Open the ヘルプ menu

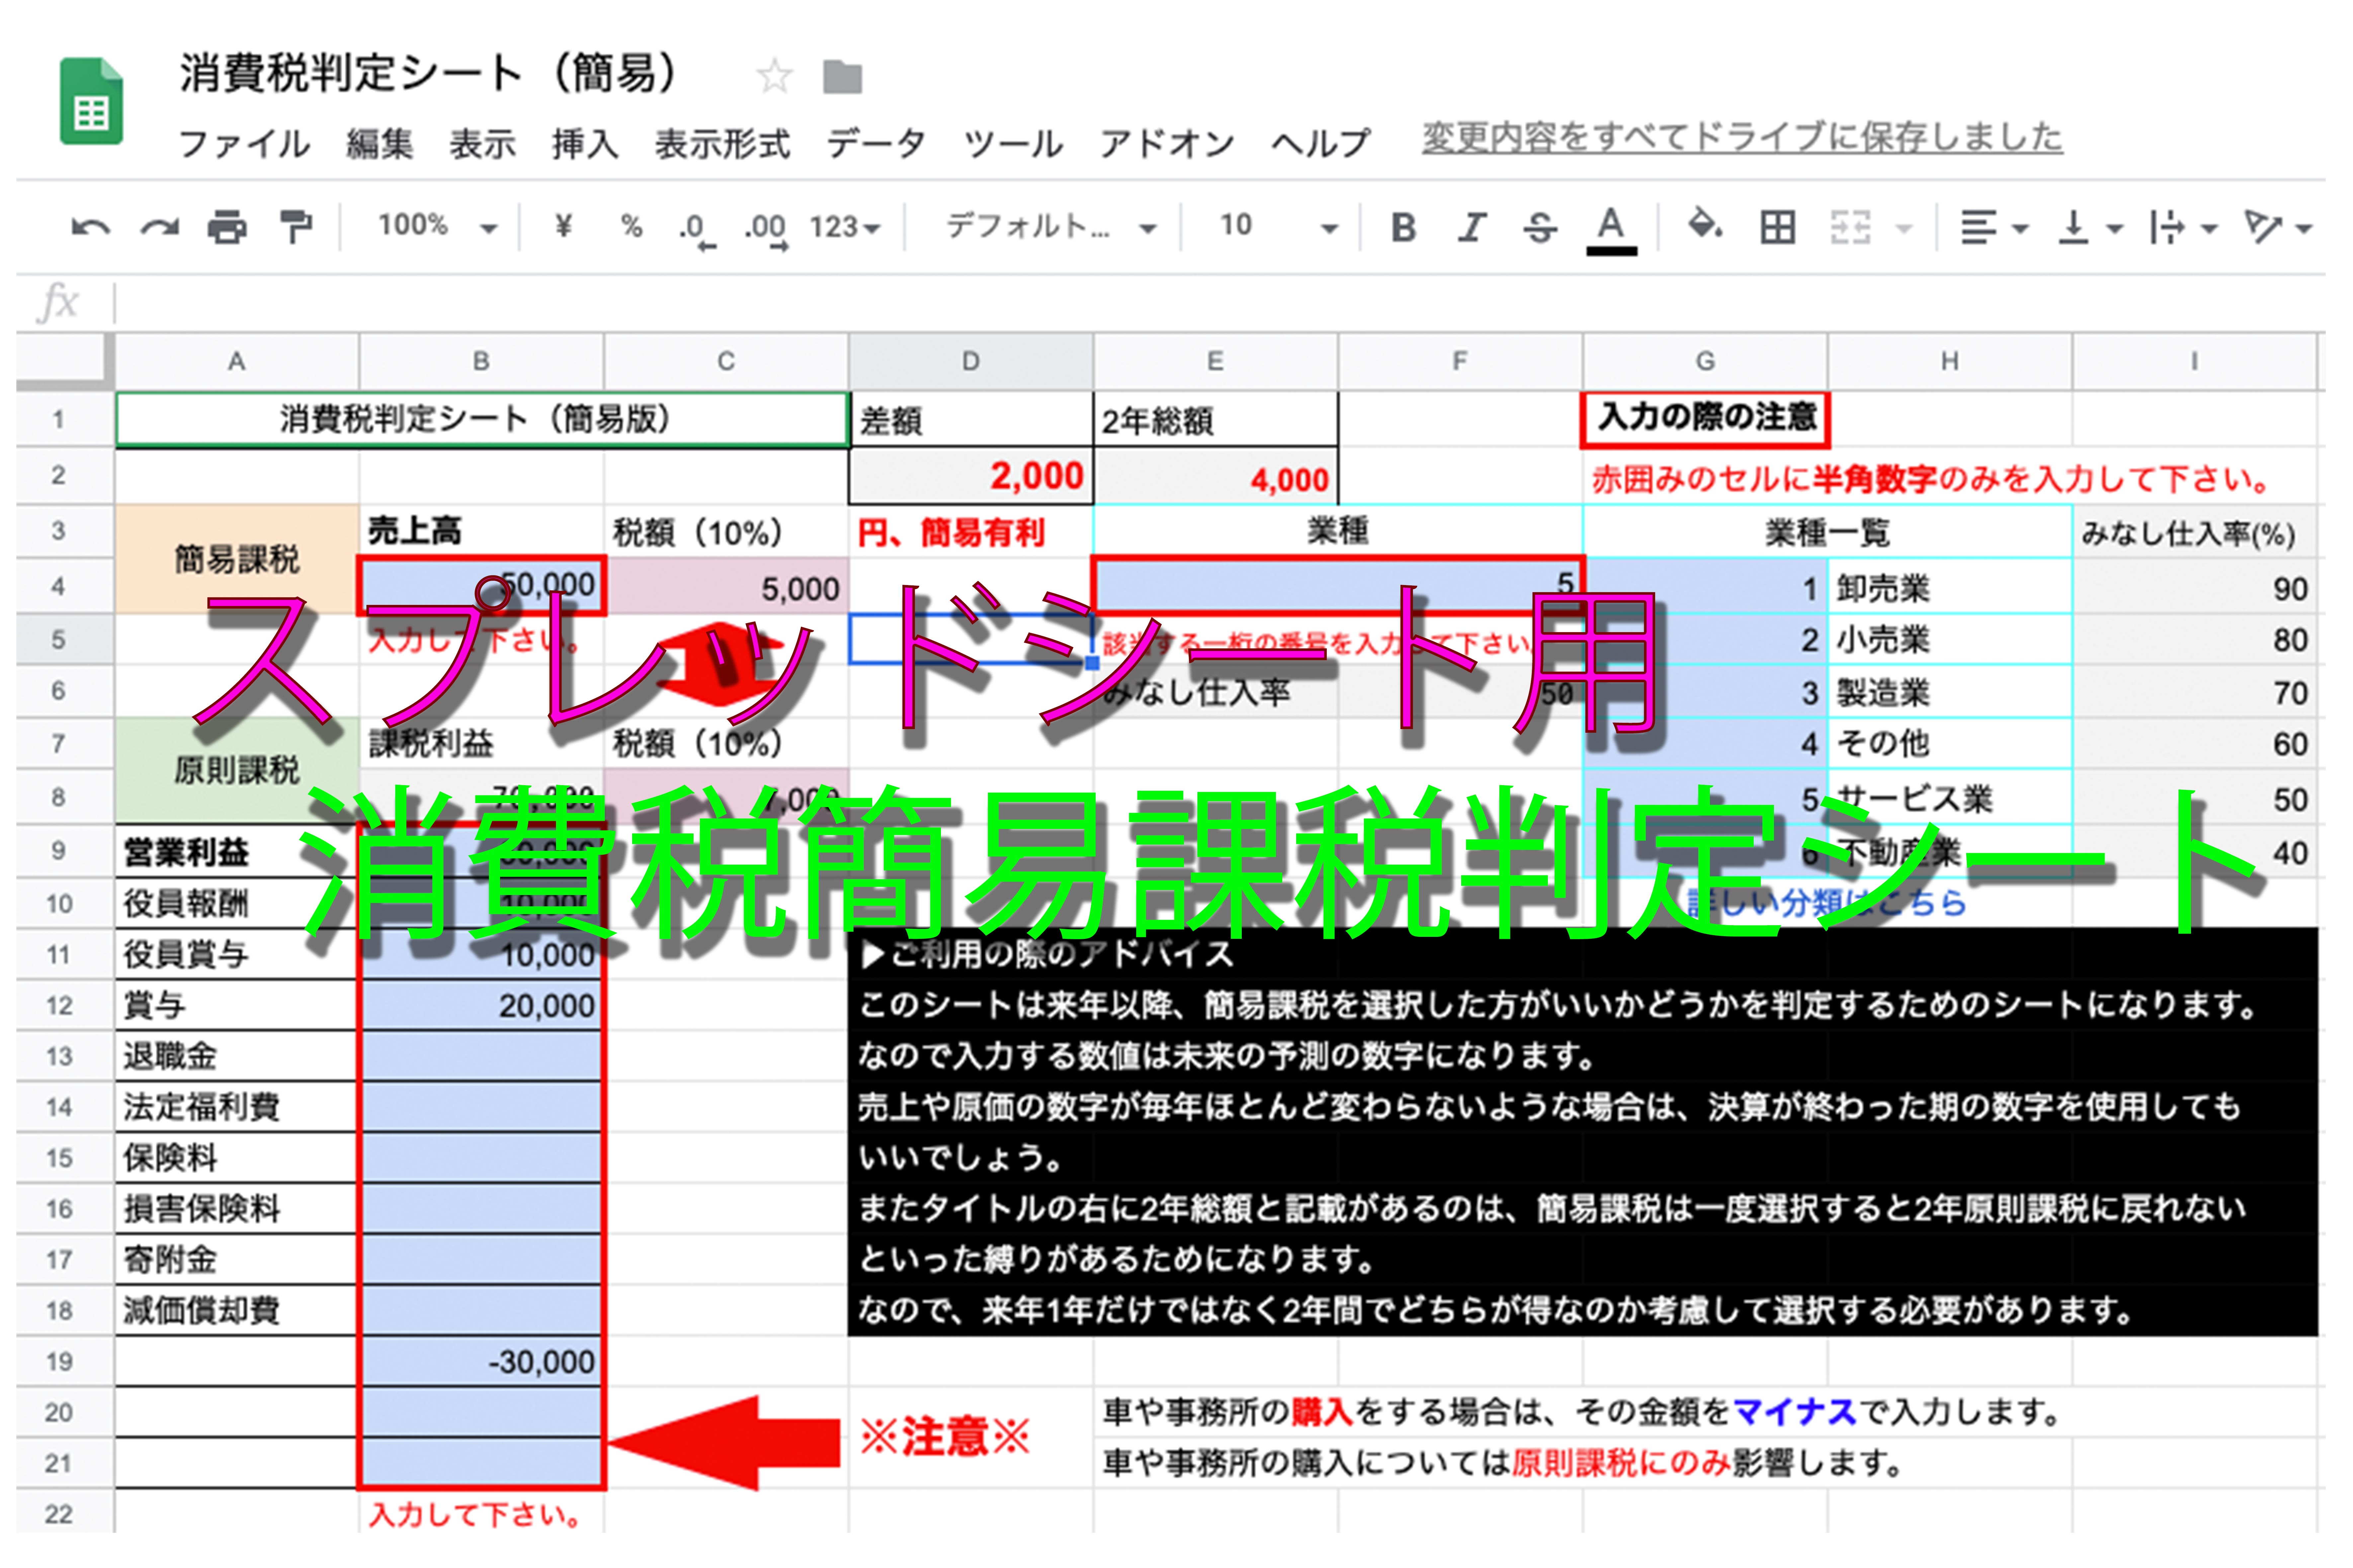pyautogui.click(x=1320, y=144)
